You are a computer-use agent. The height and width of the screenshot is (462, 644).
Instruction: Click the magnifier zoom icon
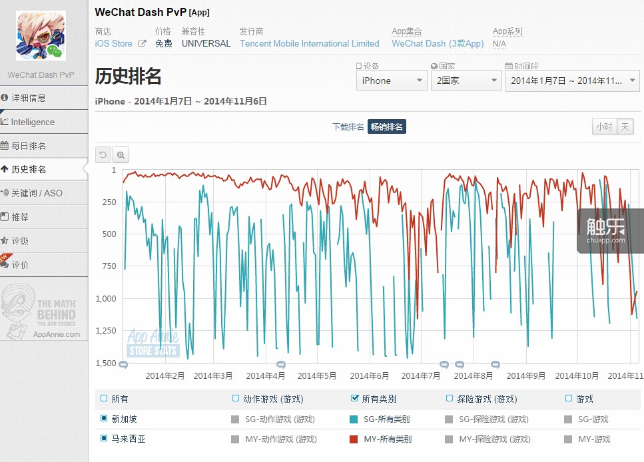tap(121, 155)
